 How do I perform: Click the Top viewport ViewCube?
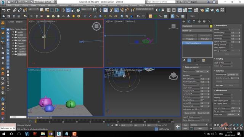pyautogui.click(x=96, y=26)
